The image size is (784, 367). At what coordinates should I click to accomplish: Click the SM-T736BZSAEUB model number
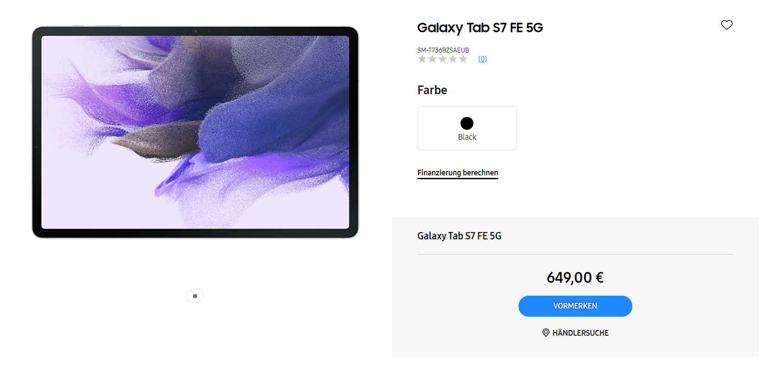tap(443, 50)
